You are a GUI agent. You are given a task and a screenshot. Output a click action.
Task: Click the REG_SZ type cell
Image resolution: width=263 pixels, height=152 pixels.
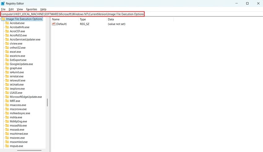[84, 24]
